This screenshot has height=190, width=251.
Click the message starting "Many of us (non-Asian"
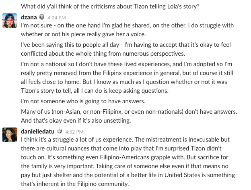[129, 116]
